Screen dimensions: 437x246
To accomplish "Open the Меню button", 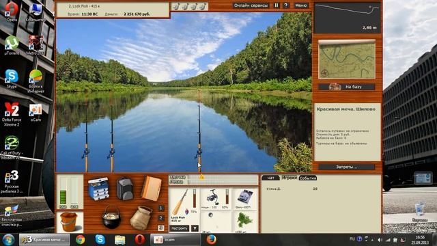I will pos(300,5).
